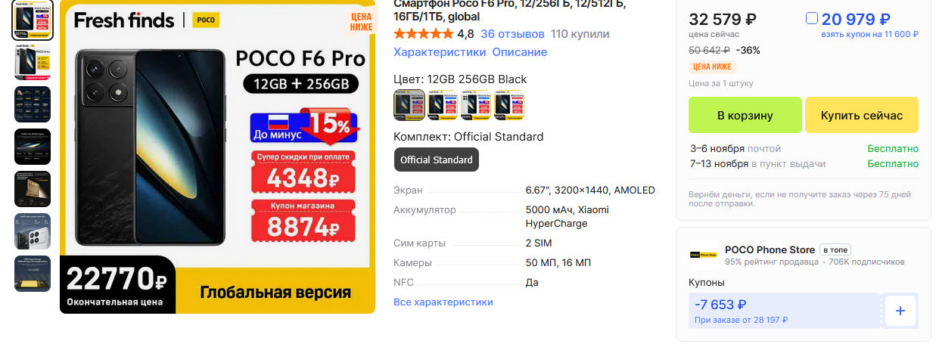This screenshot has height=347, width=936.
Task: Open the sixth thumbnail showing white phone back
Action: coord(33,231)
